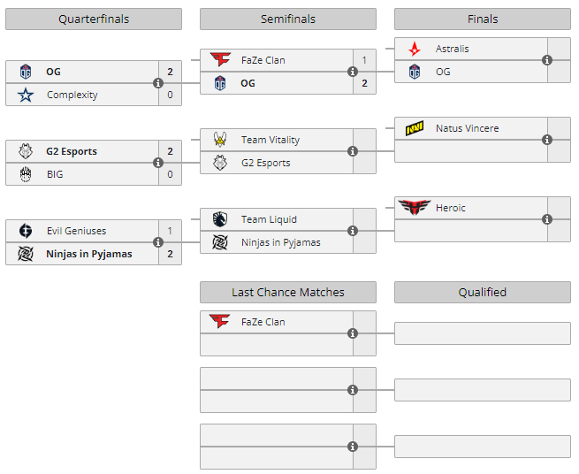Click the BIG team logo
The width and height of the screenshot is (579, 474).
point(26,174)
